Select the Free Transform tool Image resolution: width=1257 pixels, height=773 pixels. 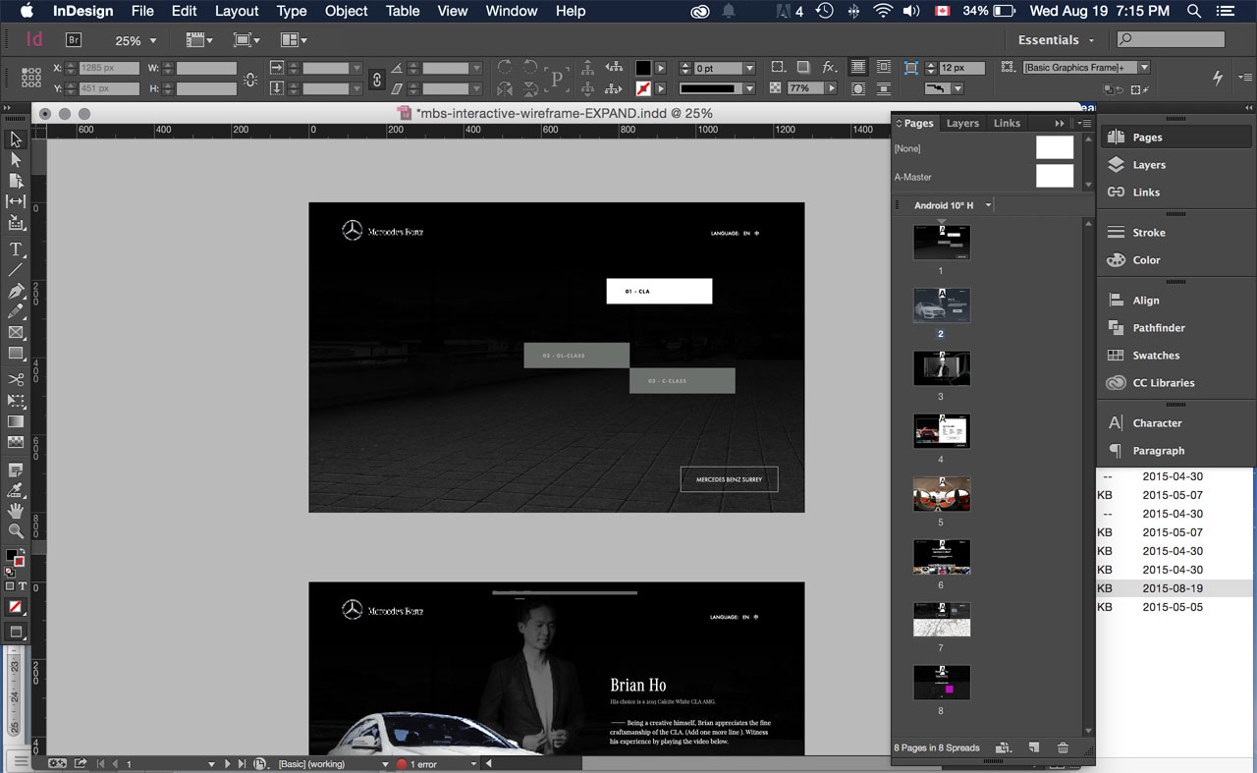click(16, 401)
